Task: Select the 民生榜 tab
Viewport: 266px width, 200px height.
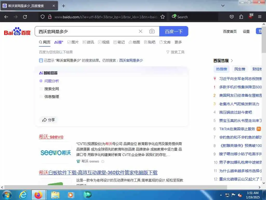Action: pos(240,69)
